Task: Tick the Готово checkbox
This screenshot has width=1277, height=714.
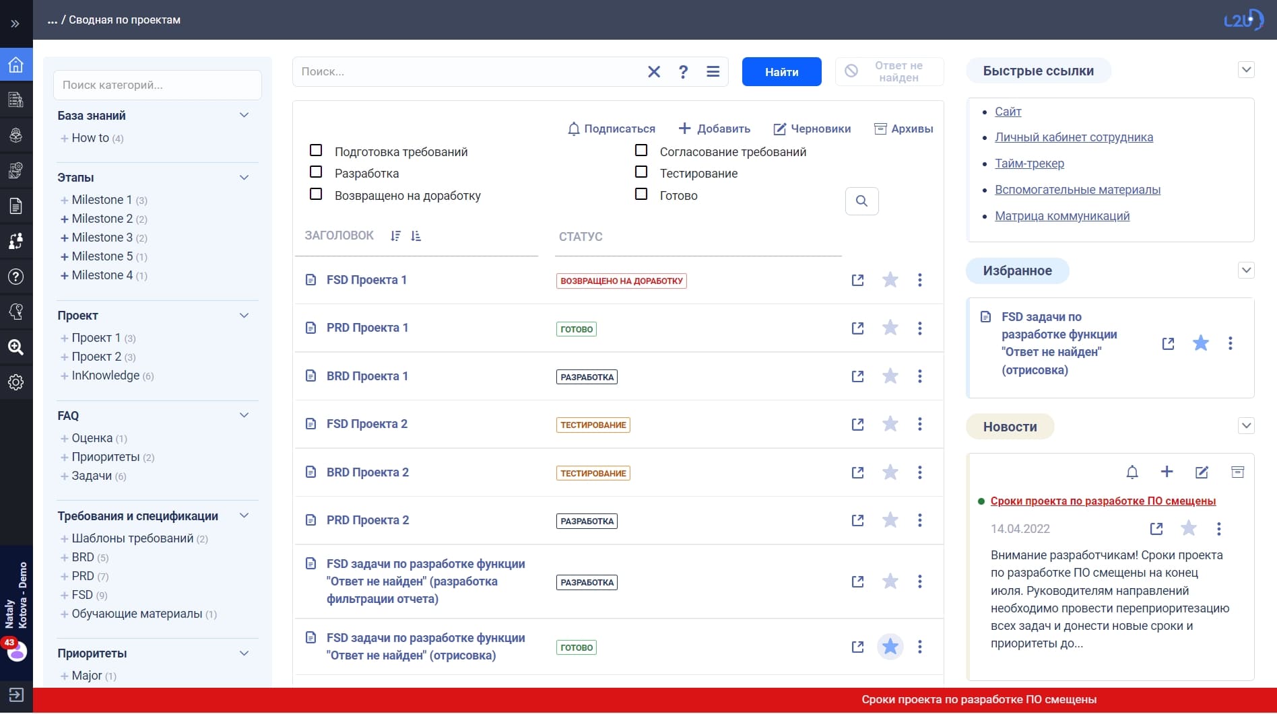Action: (641, 194)
